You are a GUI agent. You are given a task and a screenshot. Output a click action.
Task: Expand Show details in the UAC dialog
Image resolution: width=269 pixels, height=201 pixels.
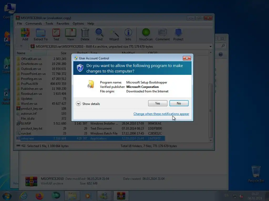click(88, 104)
